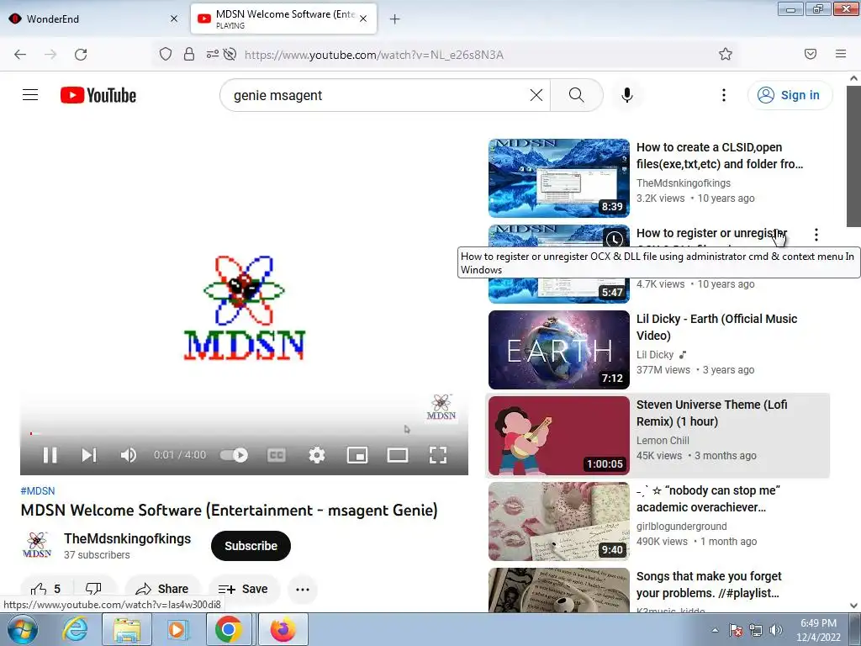Go back to the previous page
This screenshot has width=861, height=646.
tap(20, 54)
